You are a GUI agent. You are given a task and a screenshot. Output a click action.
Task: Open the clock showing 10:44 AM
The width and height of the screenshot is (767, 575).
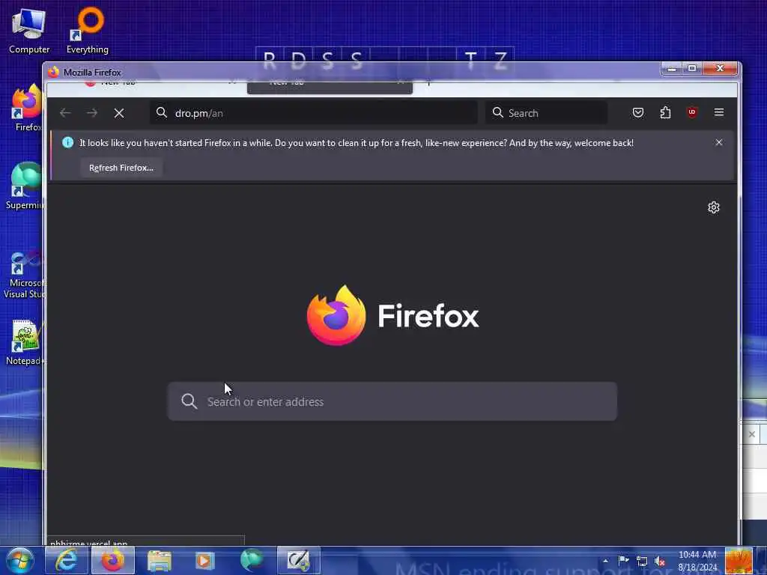tap(697, 561)
